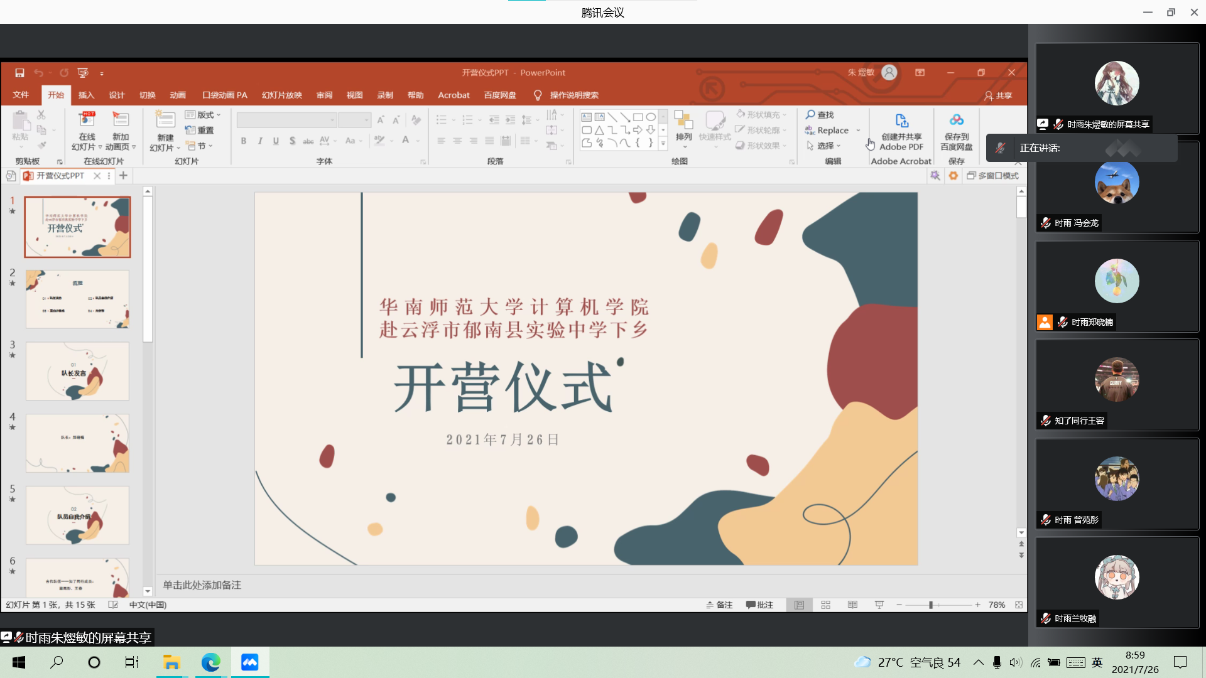Click the 在线幻灯片 icon
Screen dimensions: 1206x678
tap(87, 131)
